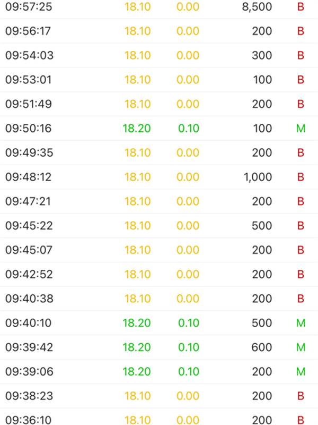Click the 8,500 volume value
This screenshot has width=318, height=425.
click(257, 7)
